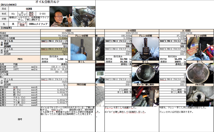
Task: Click the remark ドレーンも茶こしも綺麗でした。
Action: click(121, 108)
